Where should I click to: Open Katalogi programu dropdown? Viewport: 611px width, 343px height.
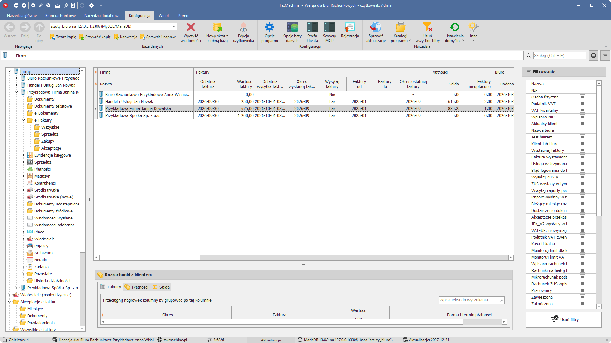point(400,32)
